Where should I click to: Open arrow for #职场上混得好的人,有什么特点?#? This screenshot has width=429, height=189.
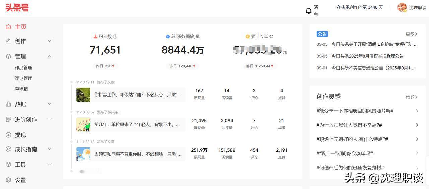click(x=417, y=139)
